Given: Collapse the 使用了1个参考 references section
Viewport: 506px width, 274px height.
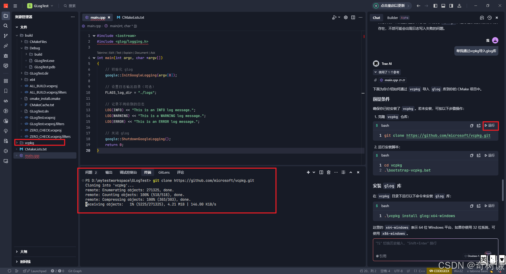Looking at the screenshot, I should pyautogui.click(x=387, y=72).
